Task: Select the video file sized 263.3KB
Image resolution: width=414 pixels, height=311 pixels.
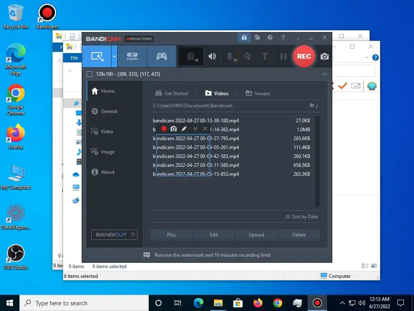Action: point(231,174)
